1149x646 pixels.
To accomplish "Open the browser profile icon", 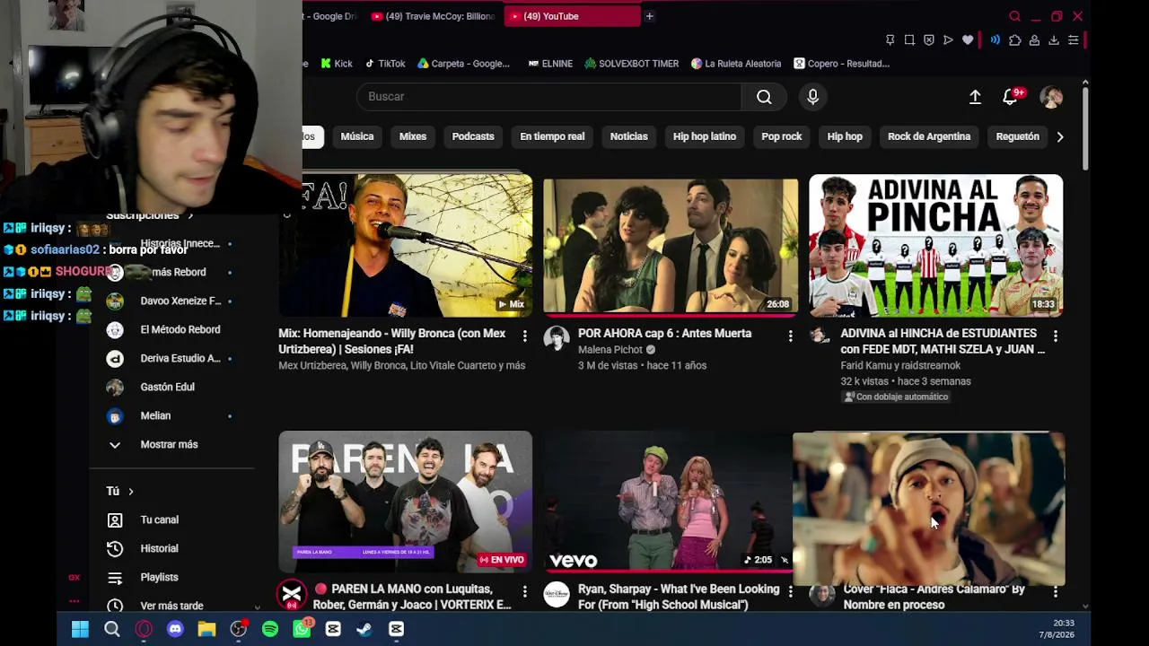I will (x=1034, y=40).
